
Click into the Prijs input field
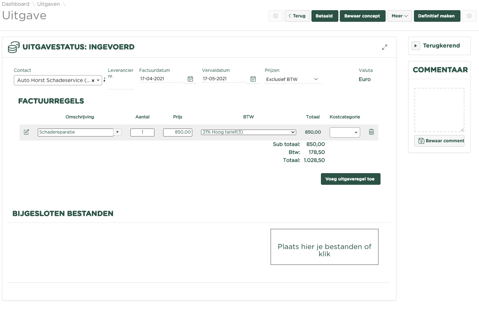[x=177, y=132]
